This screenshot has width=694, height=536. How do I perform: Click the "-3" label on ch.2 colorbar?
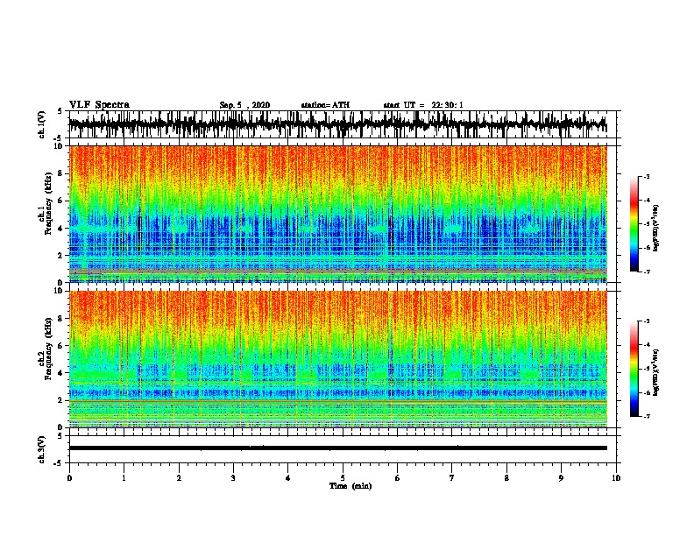647,321
